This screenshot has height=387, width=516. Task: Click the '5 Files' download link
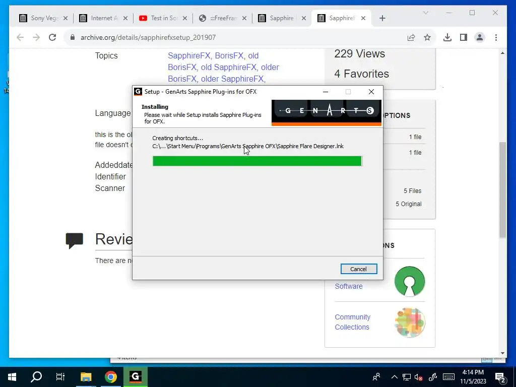pos(412,191)
